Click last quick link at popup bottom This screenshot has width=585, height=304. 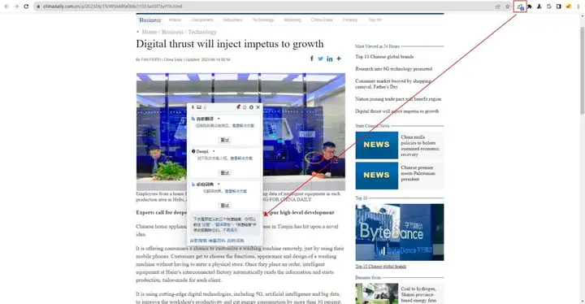[236, 241]
